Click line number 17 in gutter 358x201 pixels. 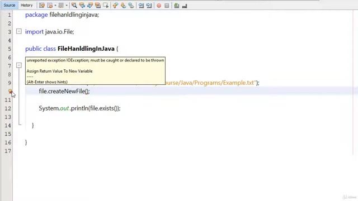[8, 151]
